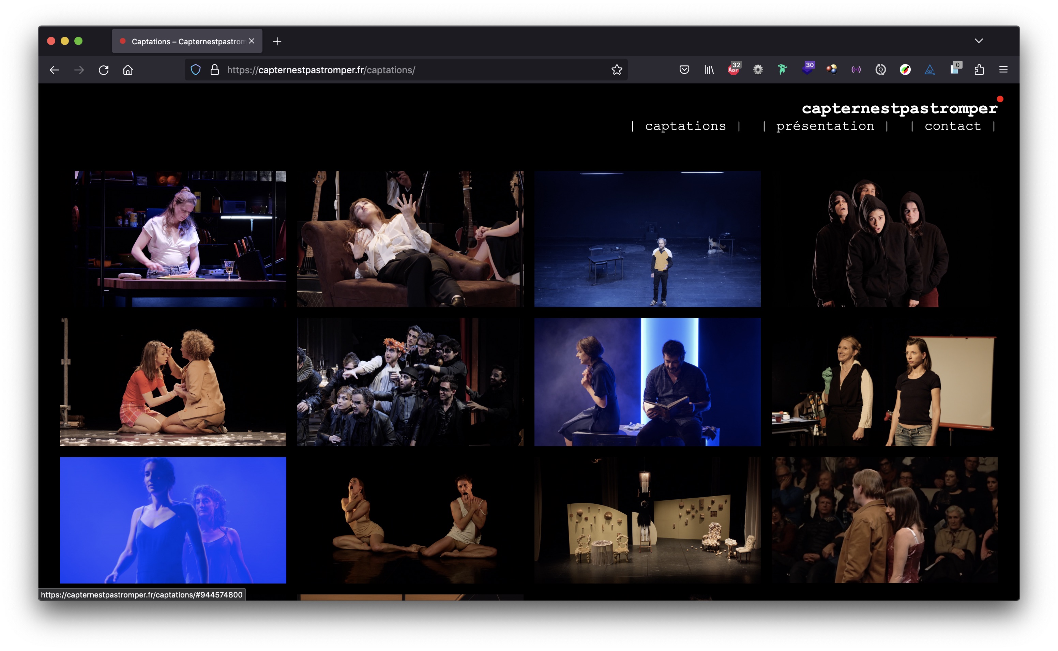Expand the list all tabs chevron
Viewport: 1058px width, 651px height.
coord(979,41)
